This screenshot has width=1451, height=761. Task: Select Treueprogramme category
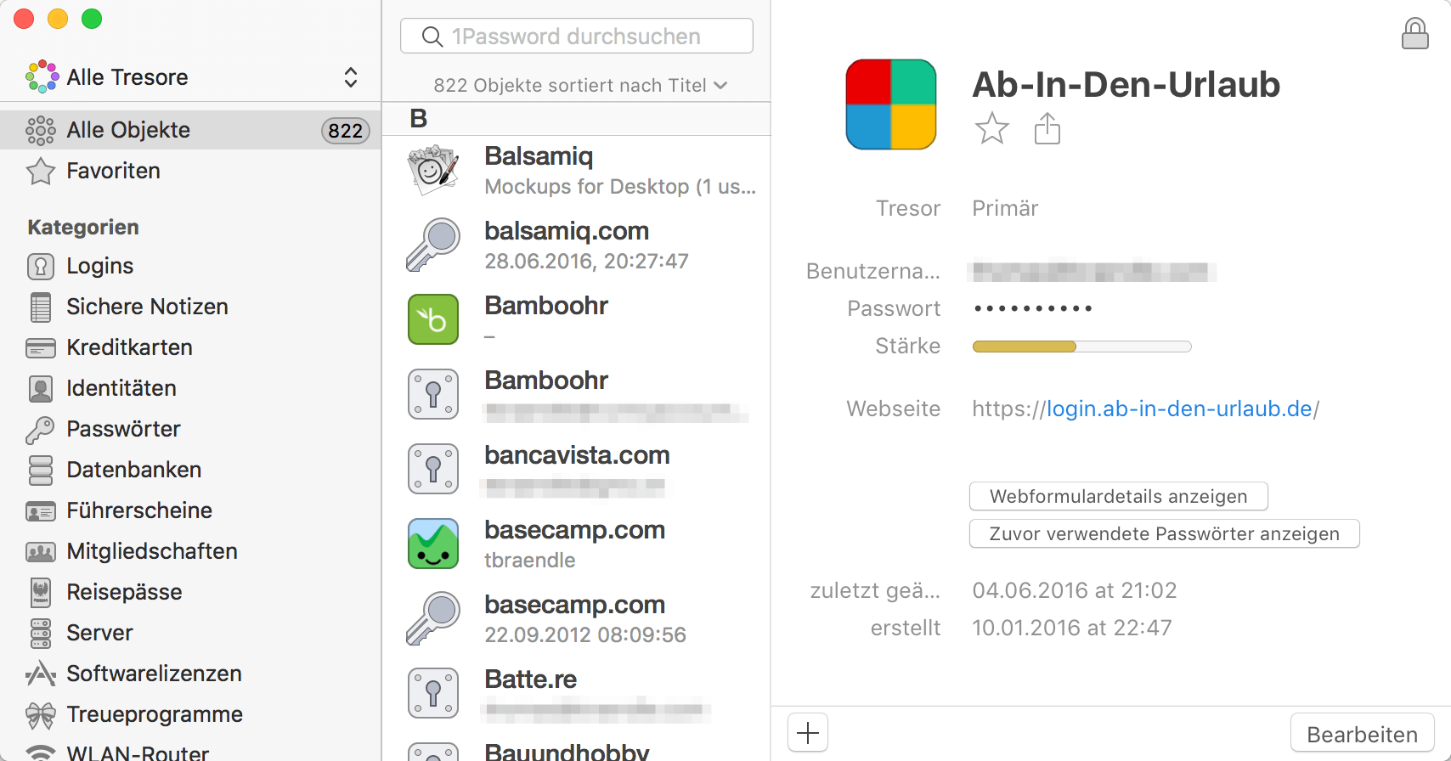pos(190,714)
